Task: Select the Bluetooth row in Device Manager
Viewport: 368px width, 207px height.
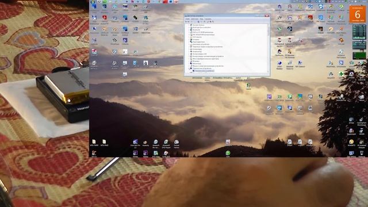Action: pyautogui.click(x=196, y=30)
